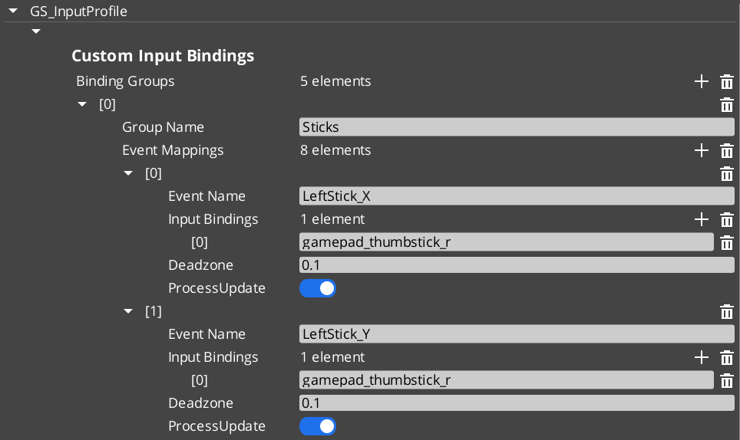This screenshot has height=440, width=740.
Task: Clear LeftStick_Y Input Bindings list
Action: (727, 357)
